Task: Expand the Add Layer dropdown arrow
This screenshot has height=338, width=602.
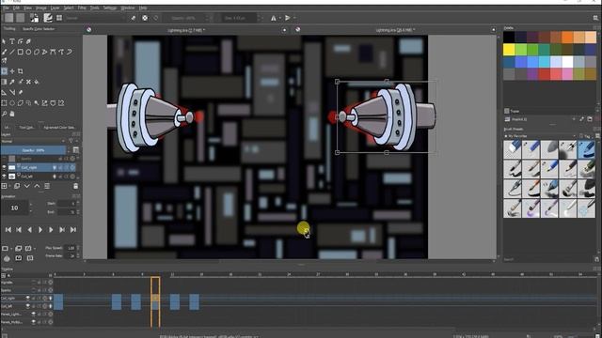Action: click(9, 186)
